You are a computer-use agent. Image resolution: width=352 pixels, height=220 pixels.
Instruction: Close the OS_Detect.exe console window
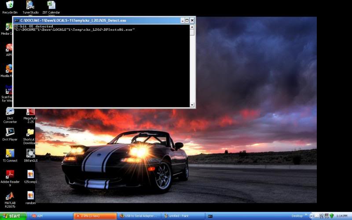(192, 20)
